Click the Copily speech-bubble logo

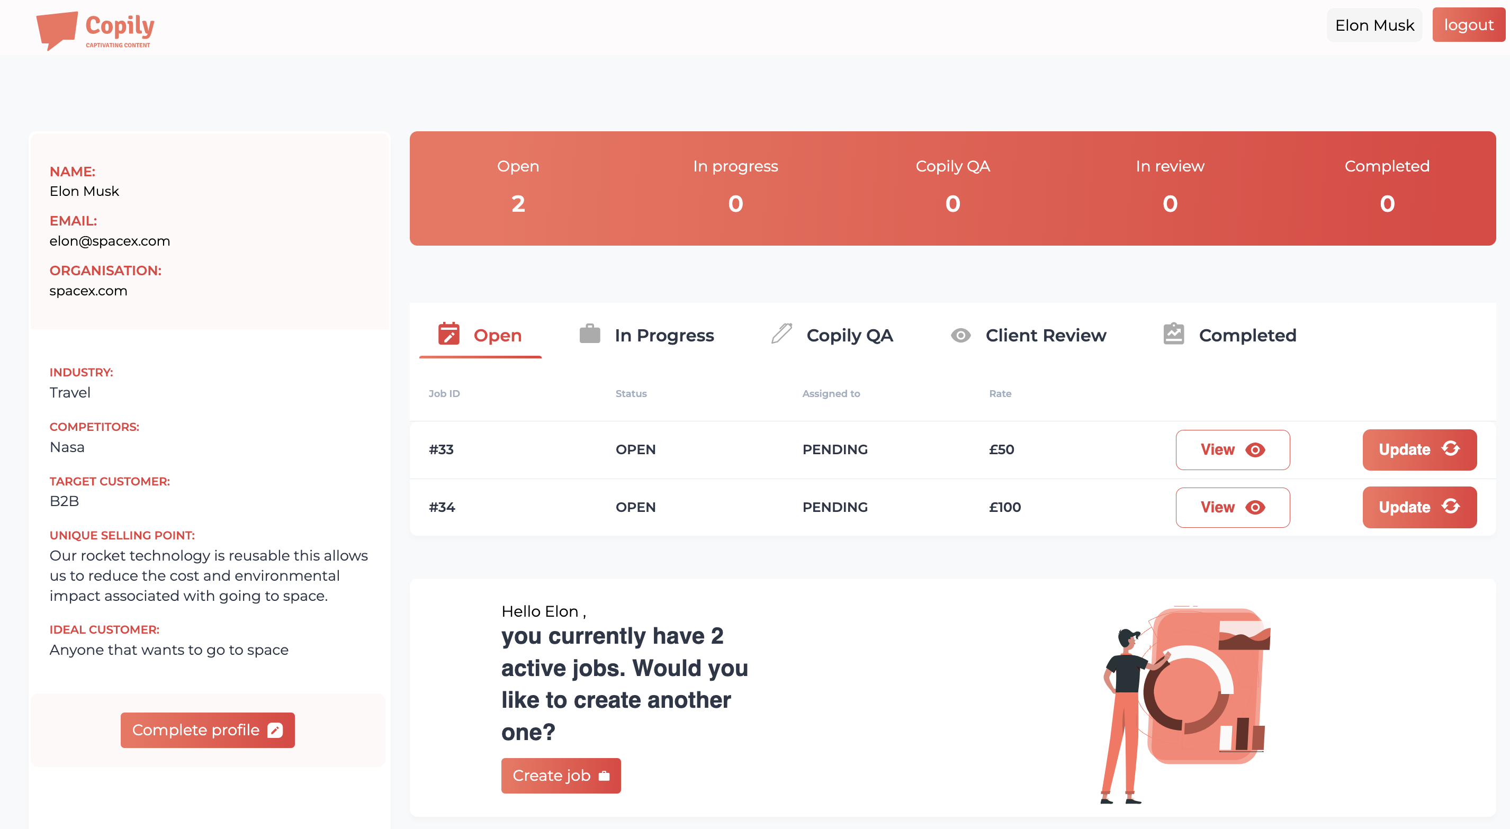pos(57,29)
